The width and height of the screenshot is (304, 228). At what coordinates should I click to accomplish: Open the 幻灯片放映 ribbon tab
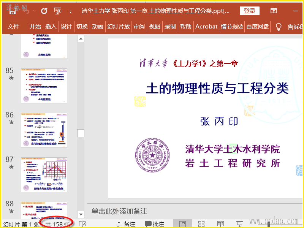[119, 27]
